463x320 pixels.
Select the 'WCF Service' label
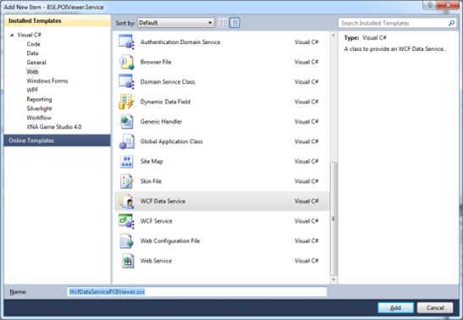156,221
